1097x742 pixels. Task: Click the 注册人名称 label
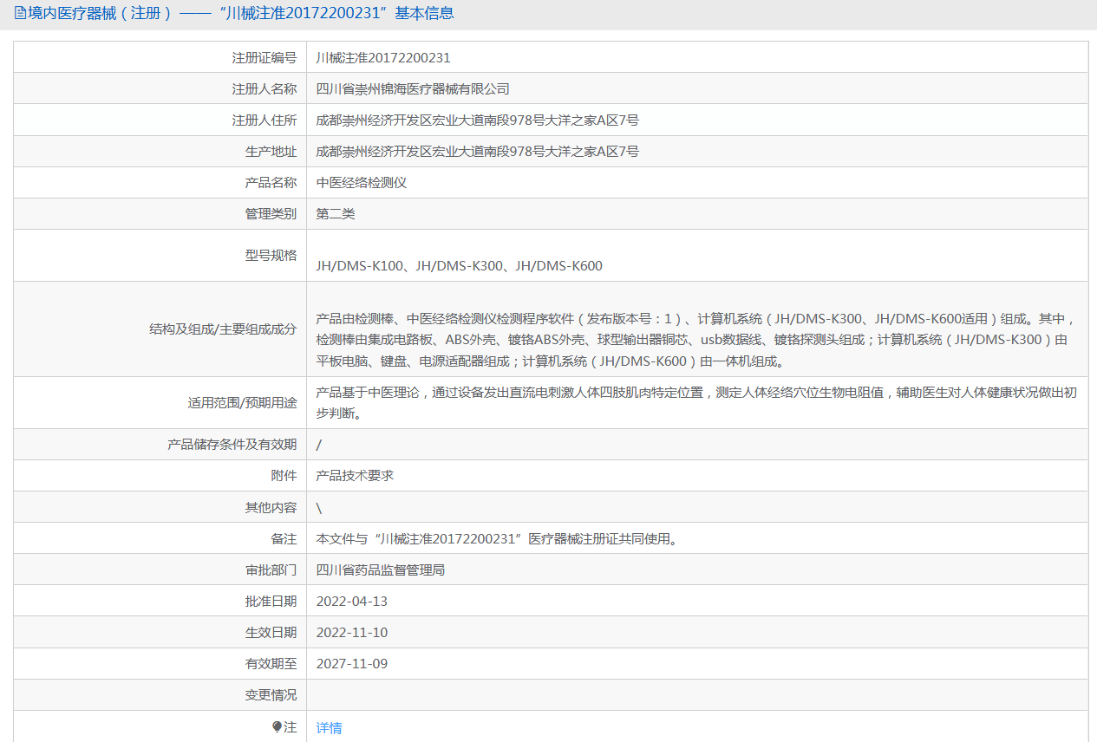click(x=264, y=88)
